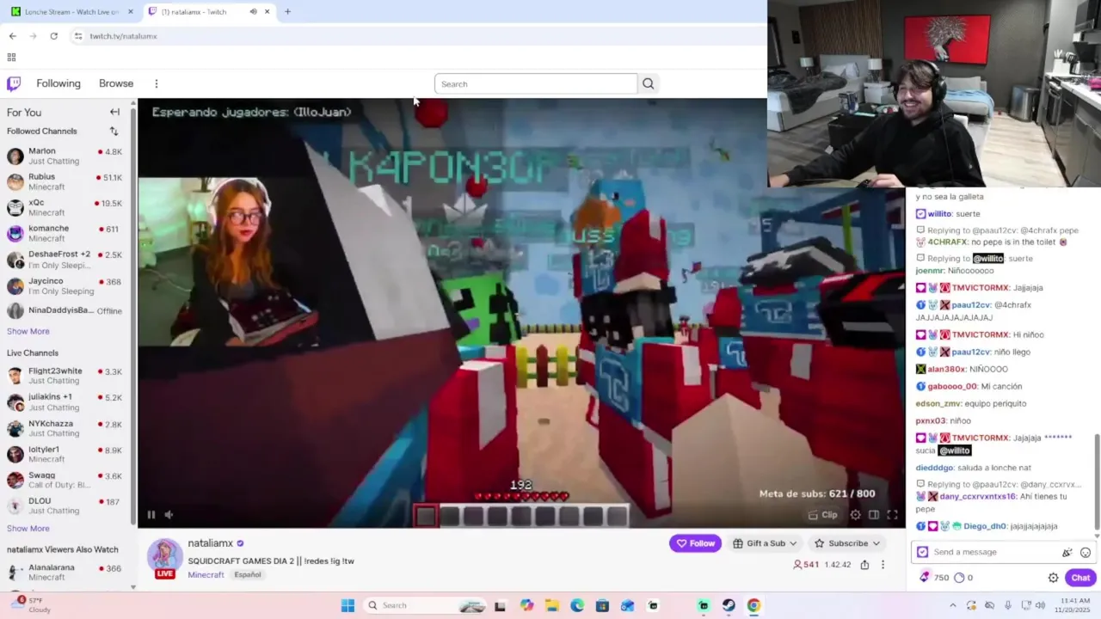Open the Windows Start menu

click(348, 605)
